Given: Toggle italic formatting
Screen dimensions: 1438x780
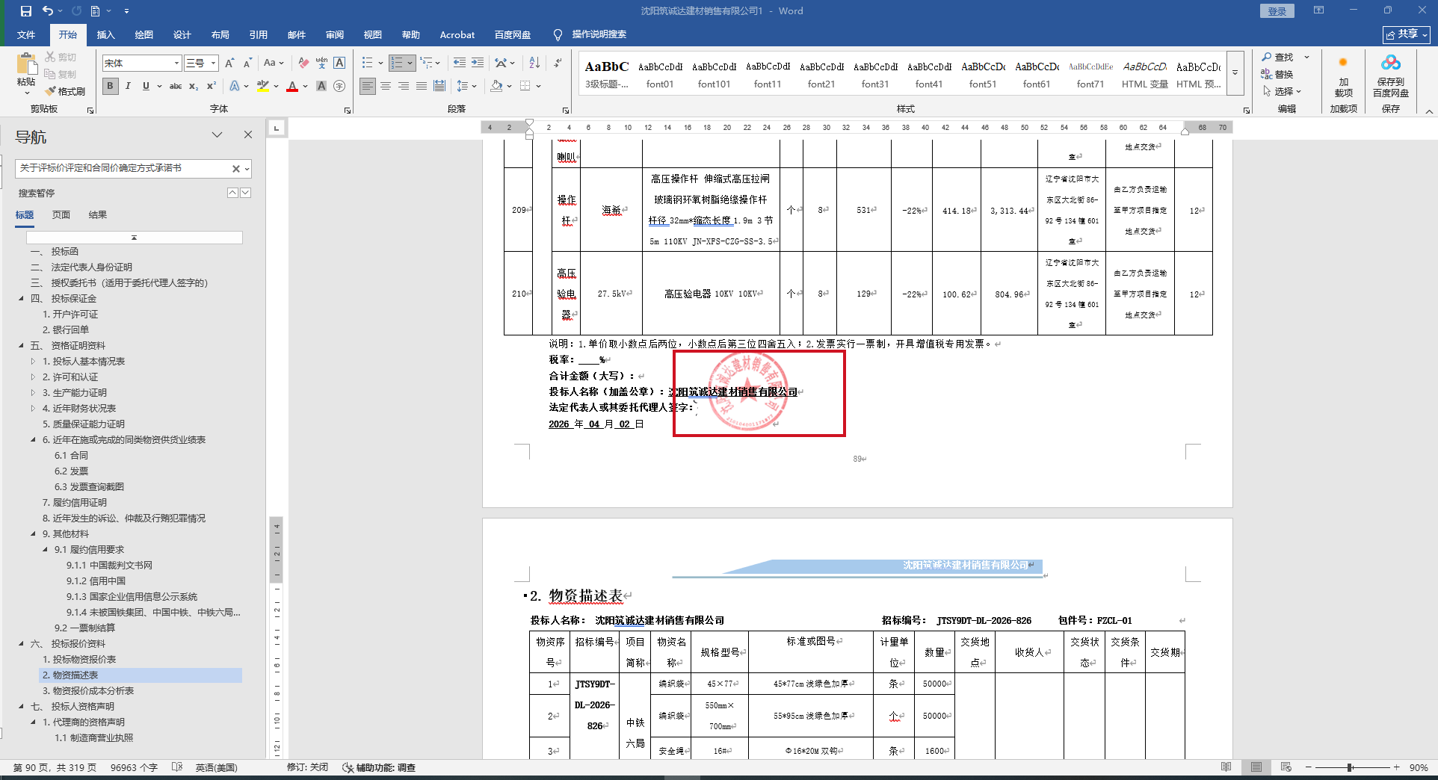Looking at the screenshot, I should (x=128, y=86).
